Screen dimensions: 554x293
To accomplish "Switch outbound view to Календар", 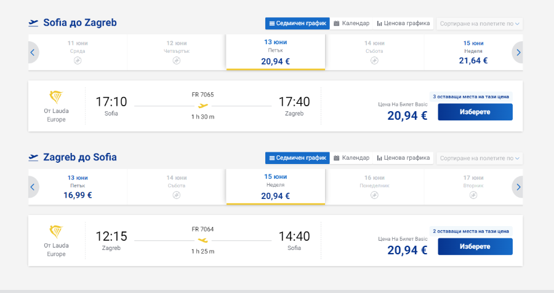I will [351, 23].
